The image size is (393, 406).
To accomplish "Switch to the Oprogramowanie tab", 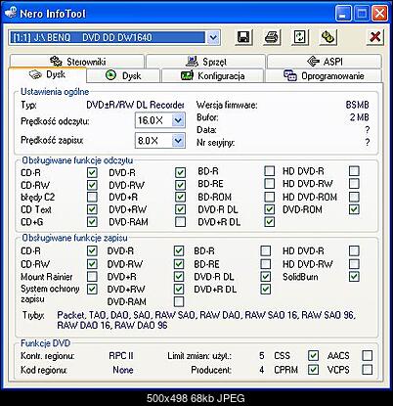I will (x=324, y=75).
